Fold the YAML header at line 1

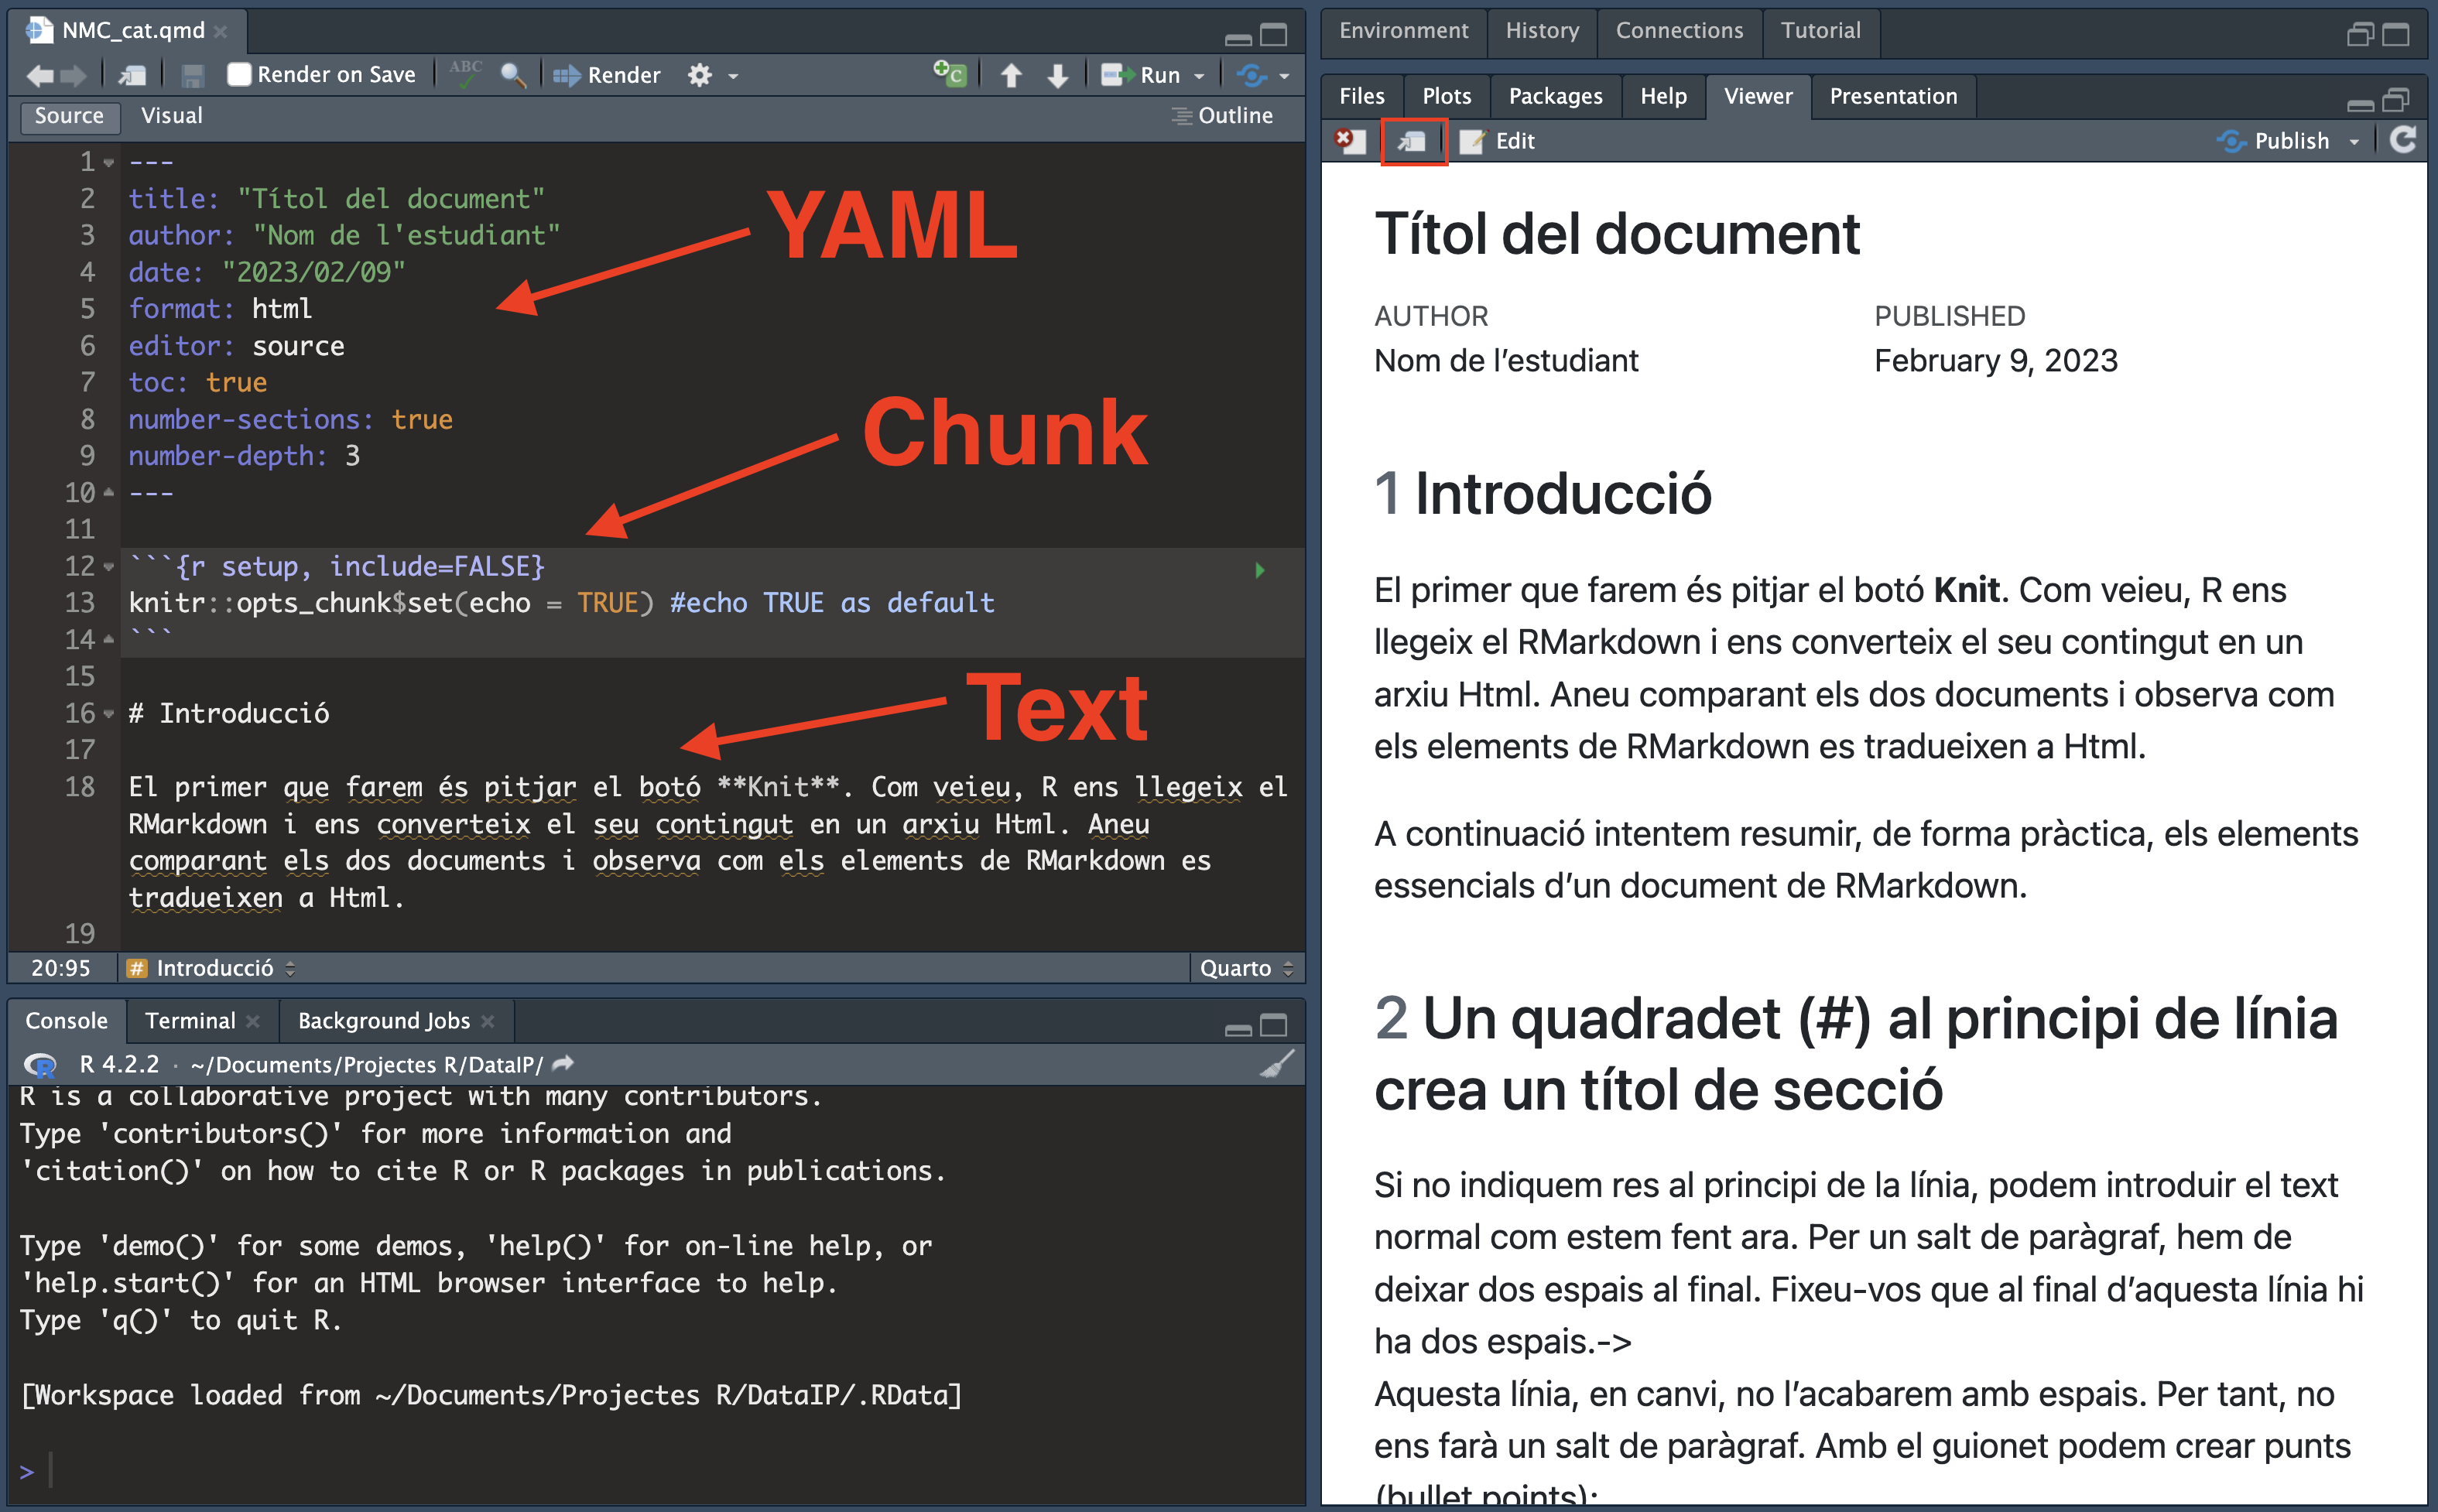[109, 162]
